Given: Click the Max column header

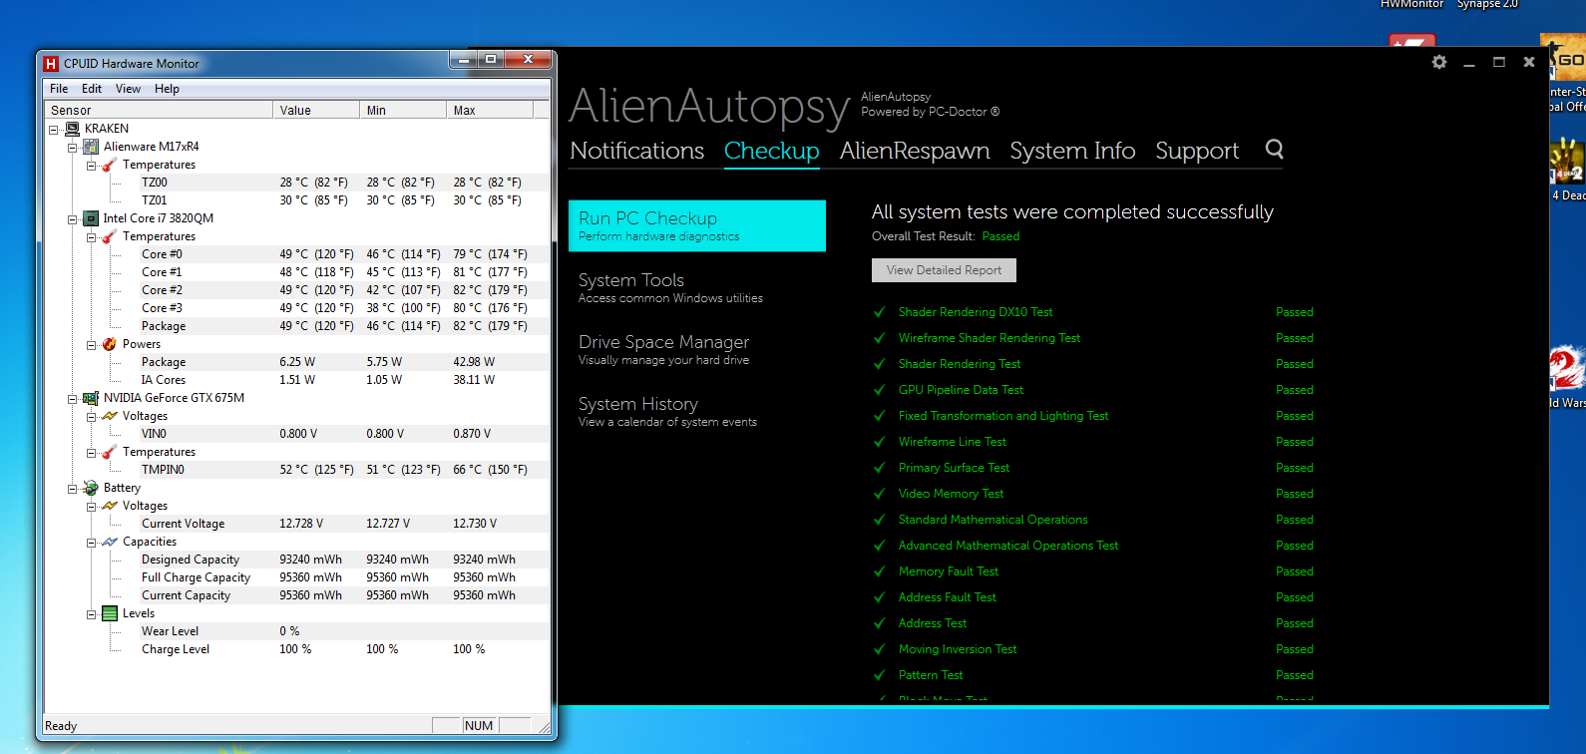Looking at the screenshot, I should 489,111.
